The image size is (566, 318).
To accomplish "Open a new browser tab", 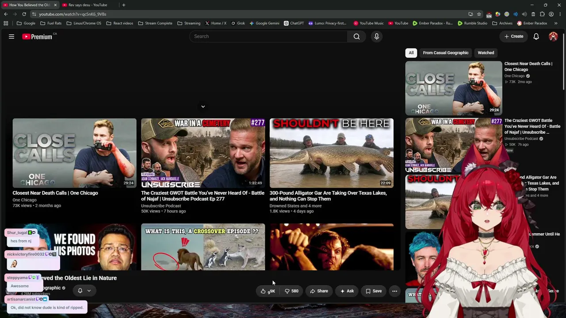I will (x=123, y=5).
